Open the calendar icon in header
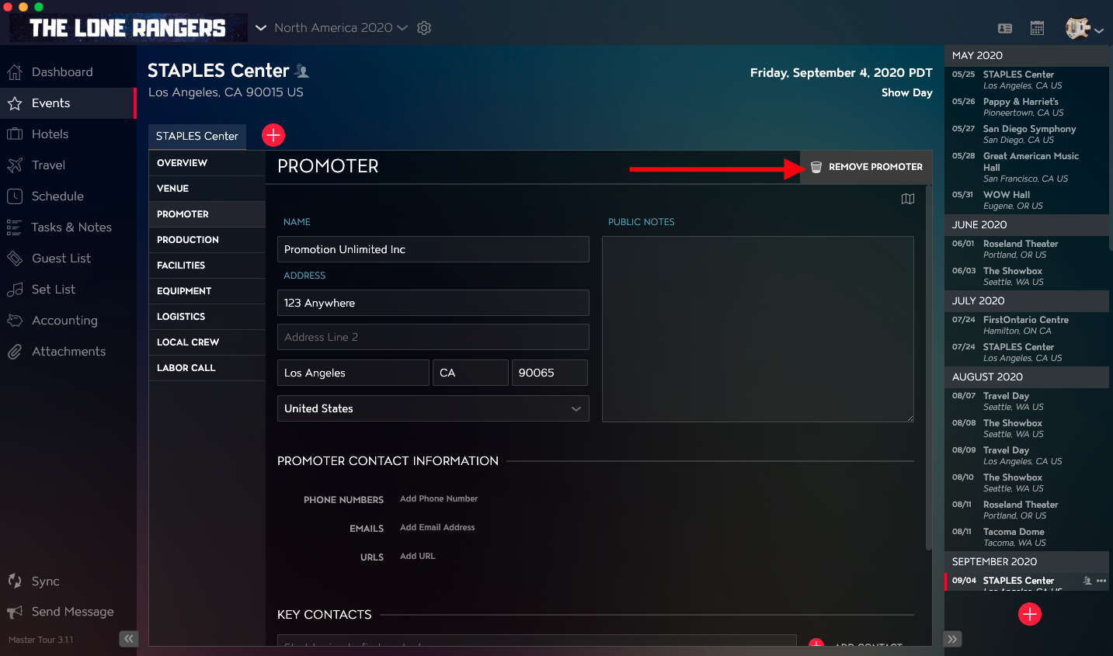 coord(1037,28)
